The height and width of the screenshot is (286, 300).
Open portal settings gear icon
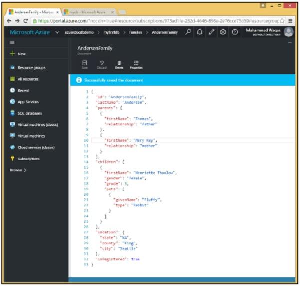pyautogui.click(x=223, y=32)
